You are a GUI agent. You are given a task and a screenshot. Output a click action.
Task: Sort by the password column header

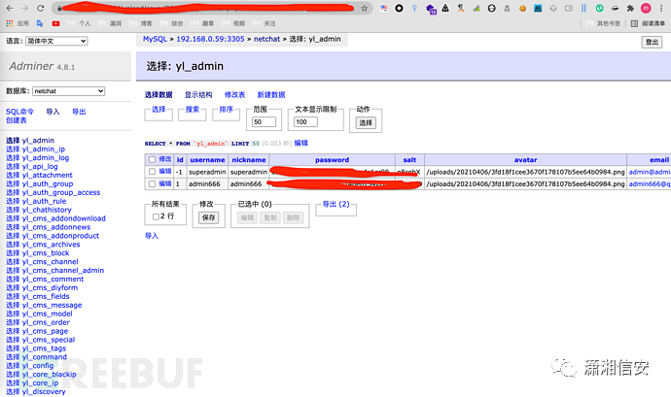tap(332, 160)
